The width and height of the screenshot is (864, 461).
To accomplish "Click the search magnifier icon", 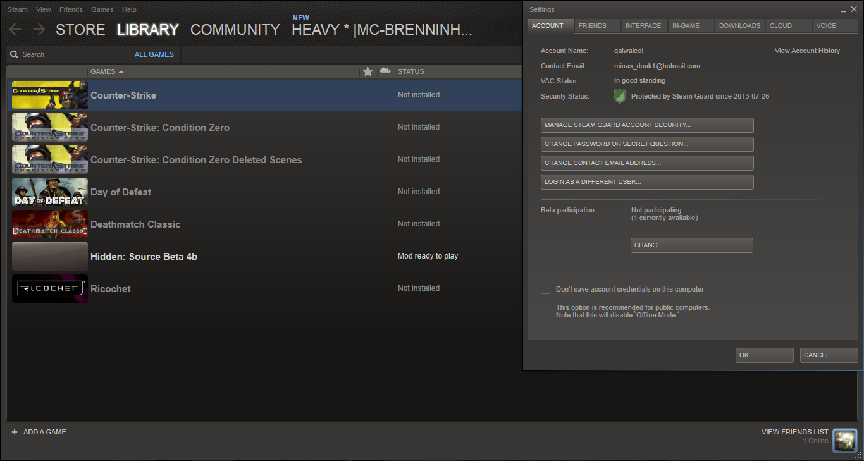I will point(14,54).
